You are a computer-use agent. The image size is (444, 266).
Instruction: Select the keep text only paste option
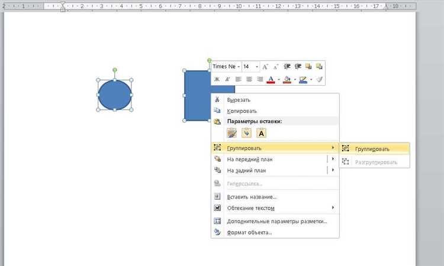(261, 133)
